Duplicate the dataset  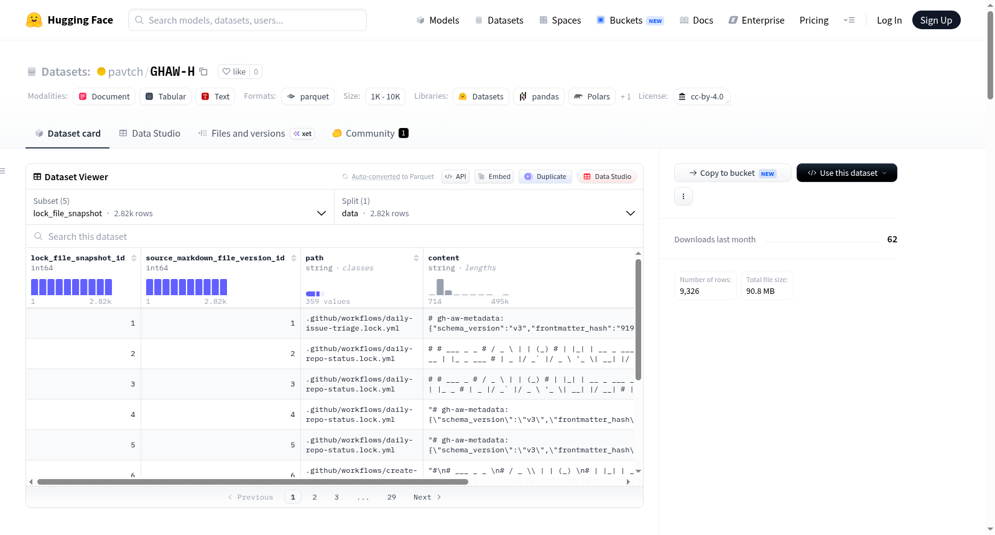click(x=545, y=176)
